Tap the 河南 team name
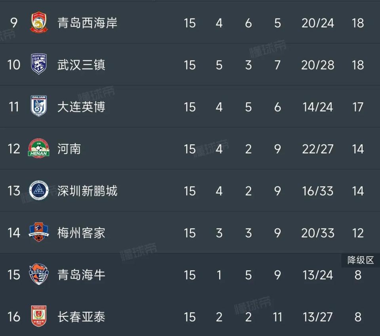This screenshot has width=380, height=336. [69, 149]
